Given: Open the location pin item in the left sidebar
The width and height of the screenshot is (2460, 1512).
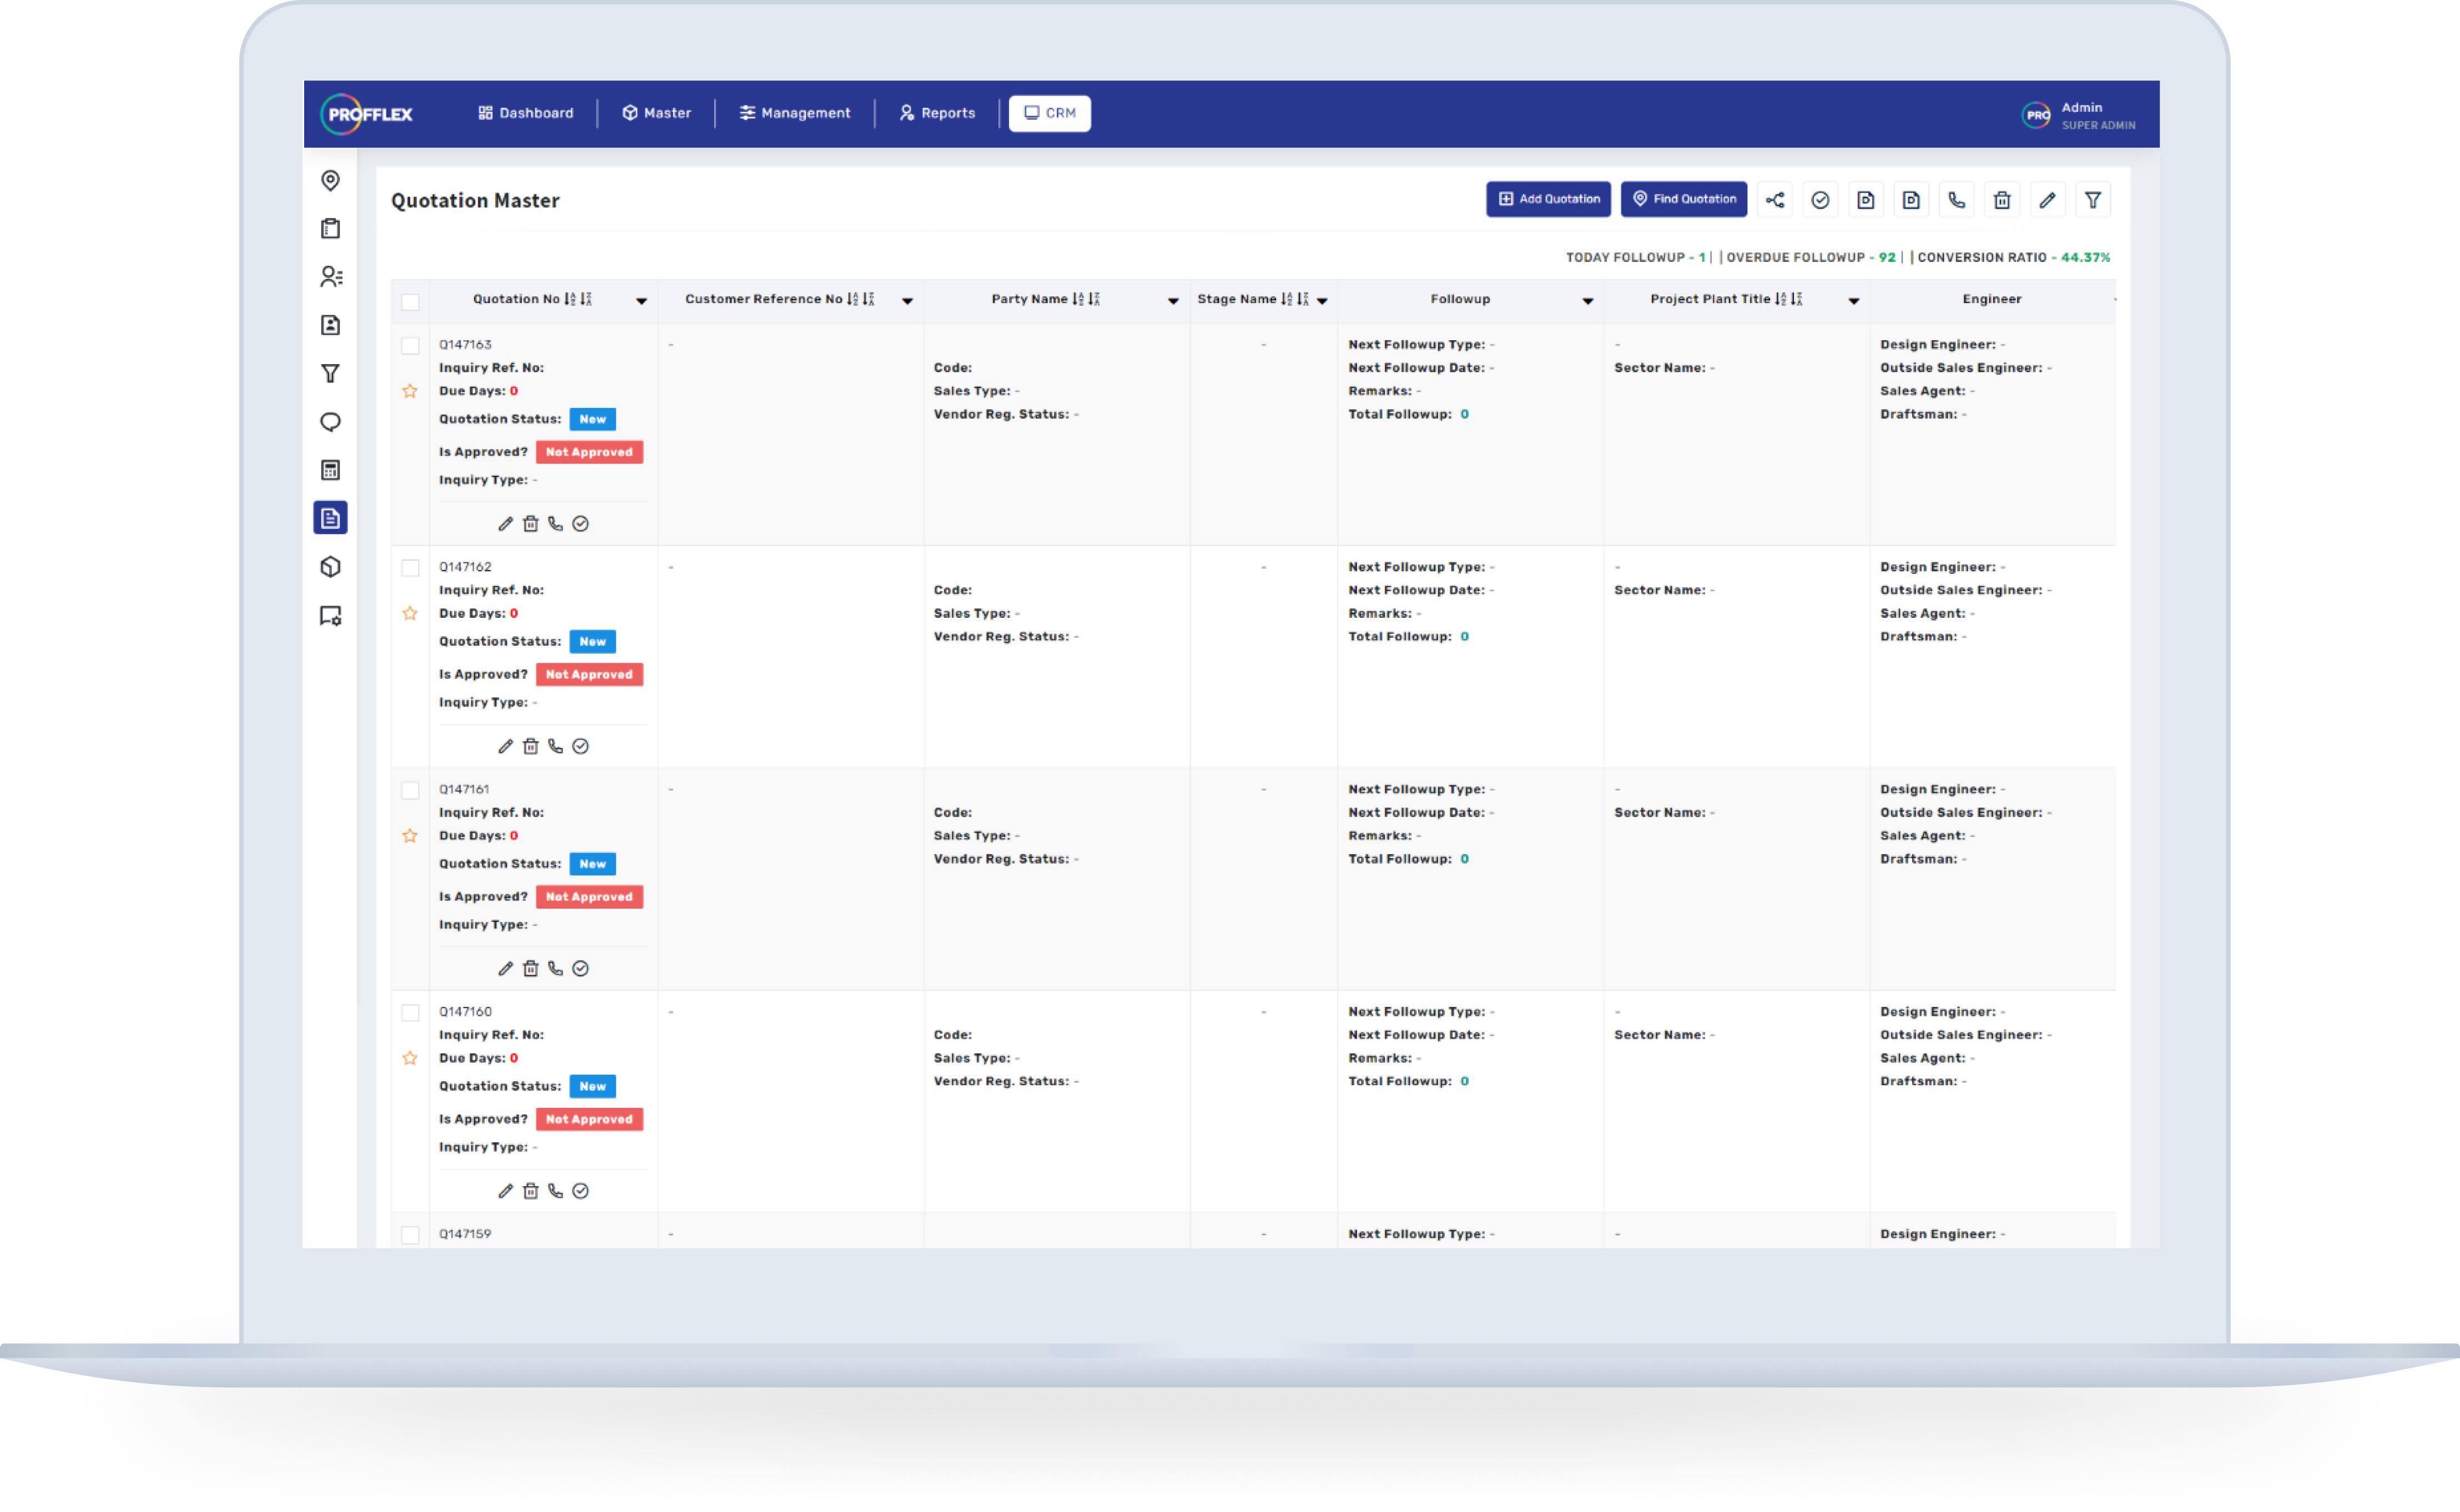Looking at the screenshot, I should coord(331,180).
